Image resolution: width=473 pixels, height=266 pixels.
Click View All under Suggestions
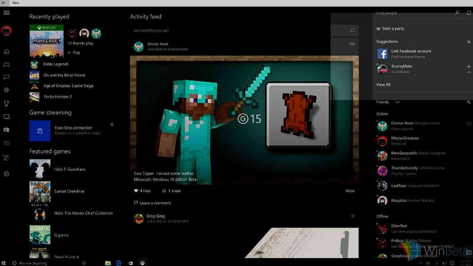(383, 85)
